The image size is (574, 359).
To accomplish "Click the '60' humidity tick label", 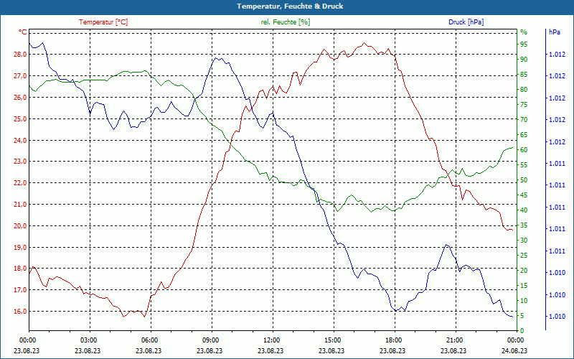I will pos(524,150).
